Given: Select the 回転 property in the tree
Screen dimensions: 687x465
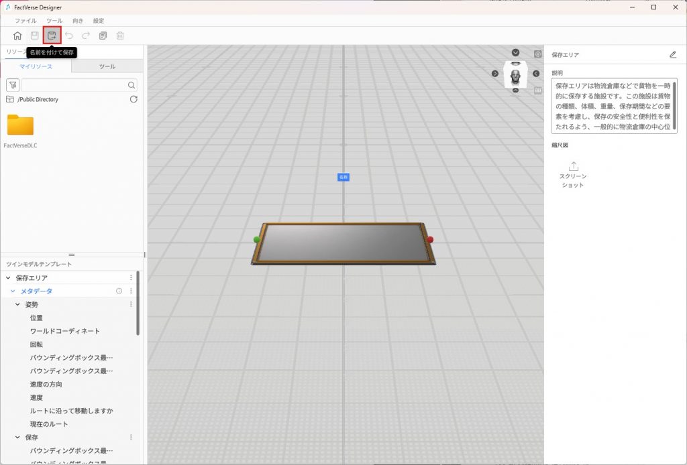Looking at the screenshot, I should (37, 344).
